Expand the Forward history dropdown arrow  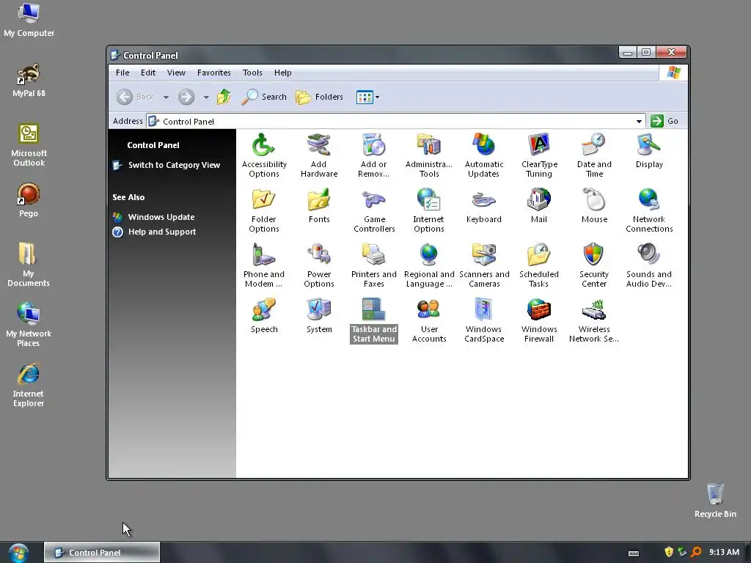click(x=206, y=97)
